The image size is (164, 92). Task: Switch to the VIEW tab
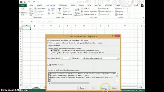pyautogui.click(x=89, y=5)
